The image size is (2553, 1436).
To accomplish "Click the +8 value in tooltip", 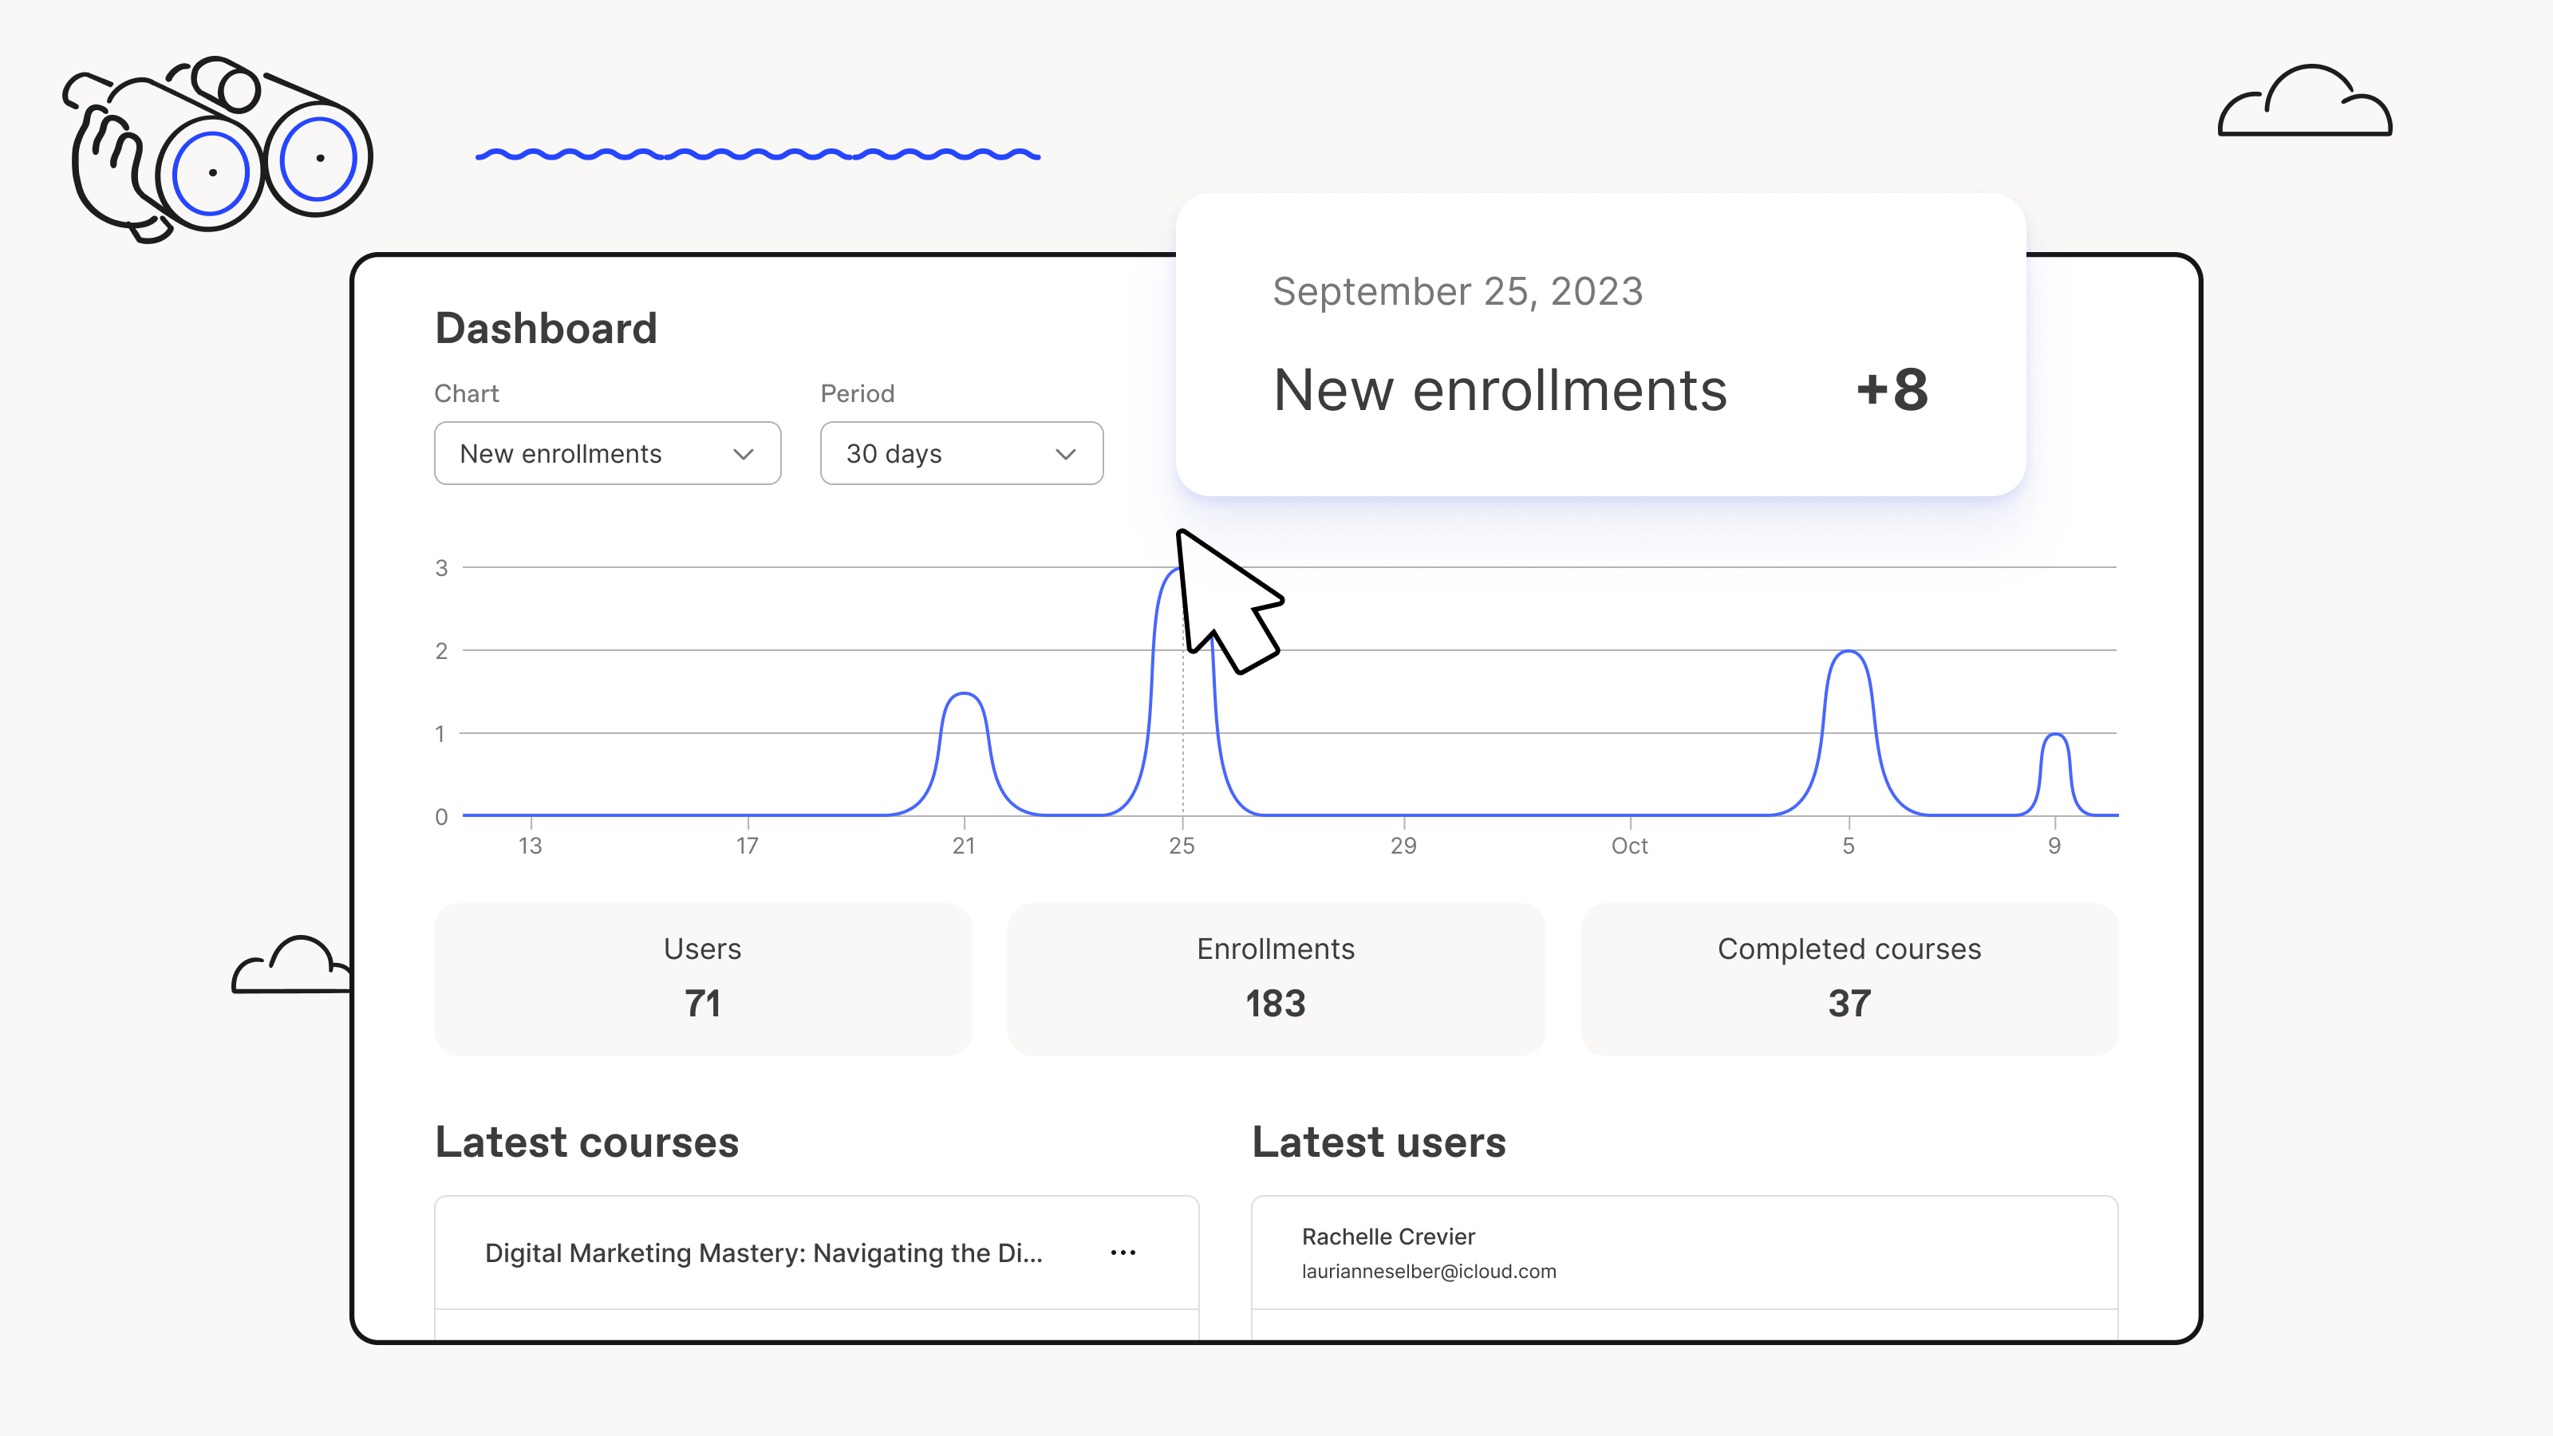I will tap(1892, 389).
